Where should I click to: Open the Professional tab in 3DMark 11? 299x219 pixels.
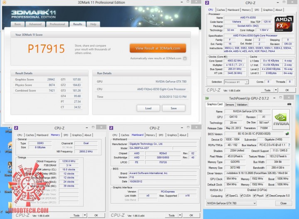pyautogui.click(x=57, y=24)
